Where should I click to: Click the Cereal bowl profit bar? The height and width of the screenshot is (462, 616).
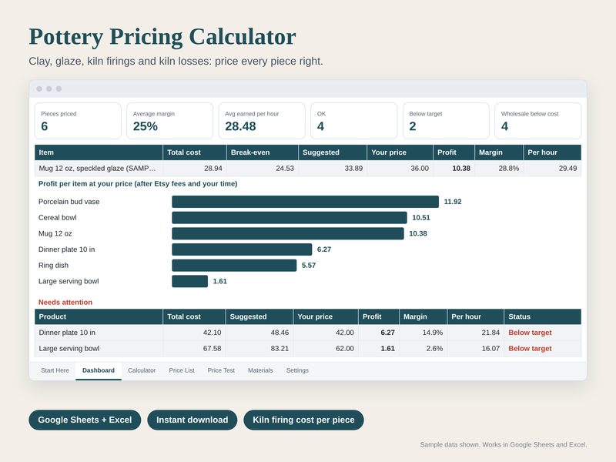[x=290, y=218]
